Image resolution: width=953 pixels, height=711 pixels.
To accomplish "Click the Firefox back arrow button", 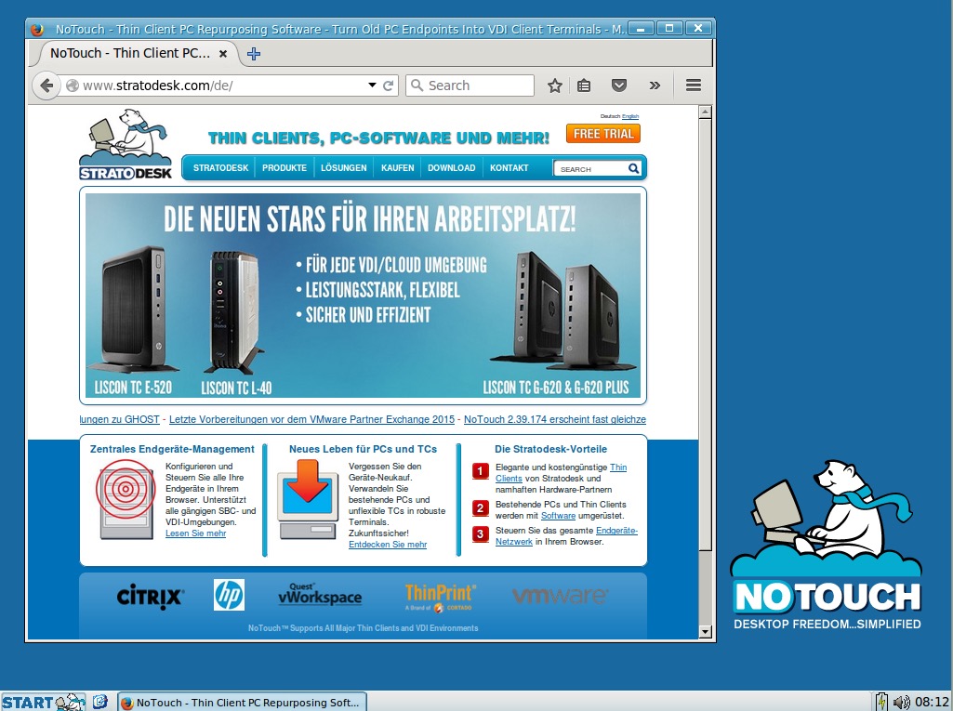I will tap(46, 86).
